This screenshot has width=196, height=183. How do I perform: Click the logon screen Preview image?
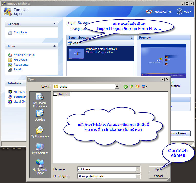tap(163, 61)
